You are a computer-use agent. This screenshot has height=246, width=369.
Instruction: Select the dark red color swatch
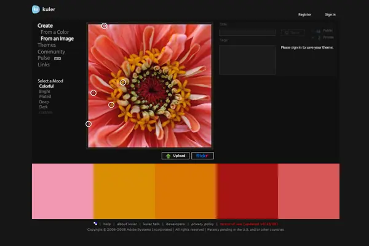(247, 191)
